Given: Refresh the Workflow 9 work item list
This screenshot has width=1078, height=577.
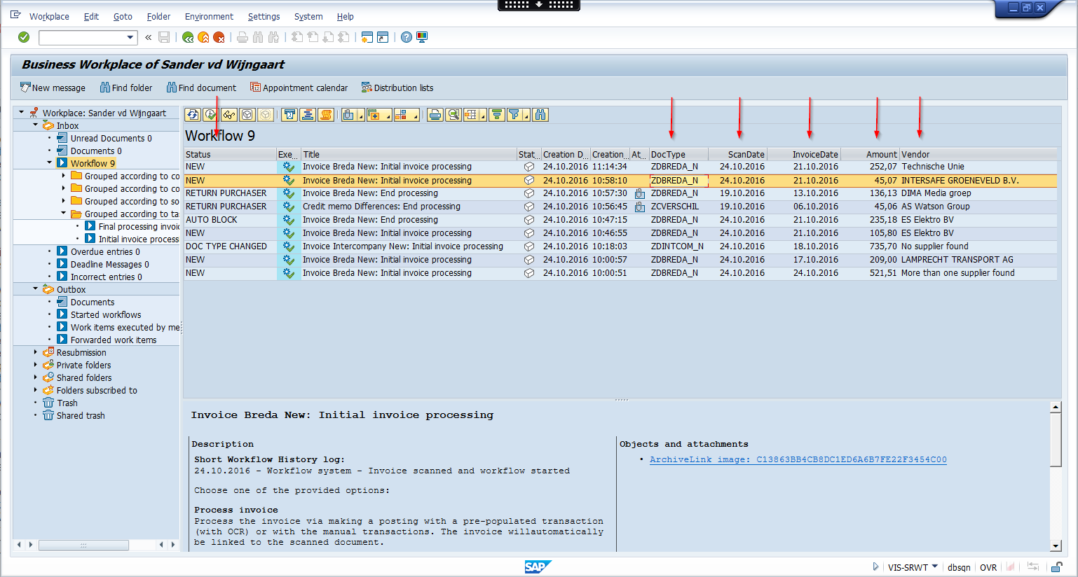Looking at the screenshot, I should [x=193, y=114].
